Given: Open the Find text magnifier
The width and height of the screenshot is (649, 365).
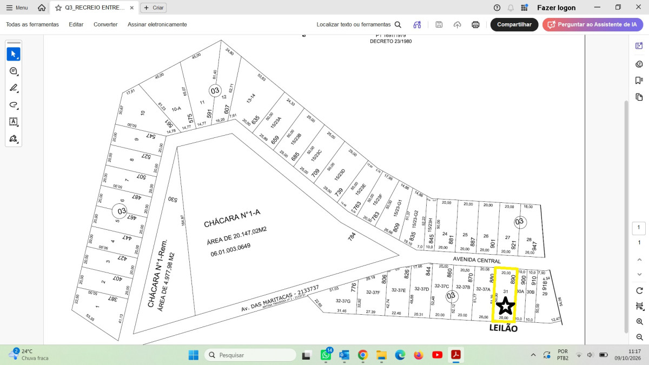Looking at the screenshot, I should (398, 24).
